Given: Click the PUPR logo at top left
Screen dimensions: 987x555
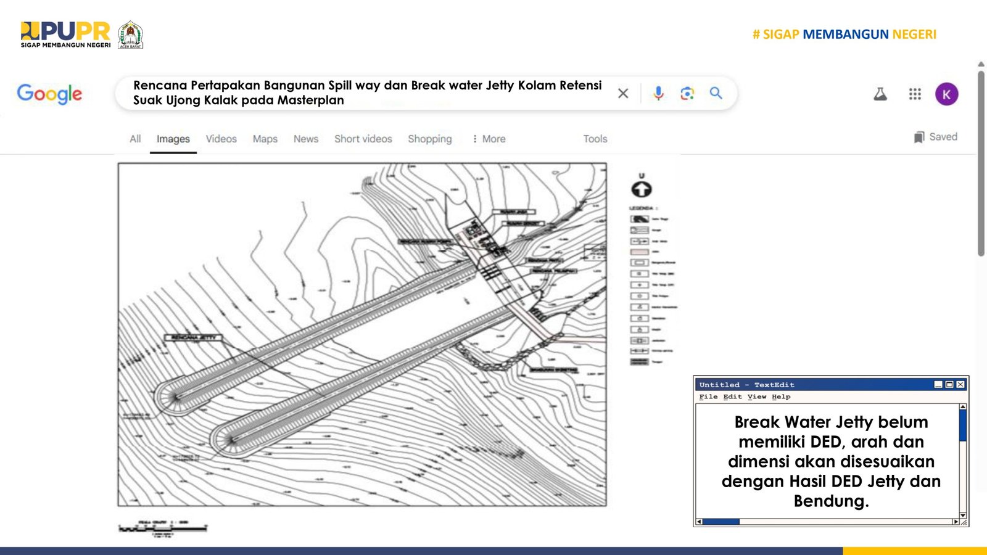Looking at the screenshot, I should coord(65,35).
